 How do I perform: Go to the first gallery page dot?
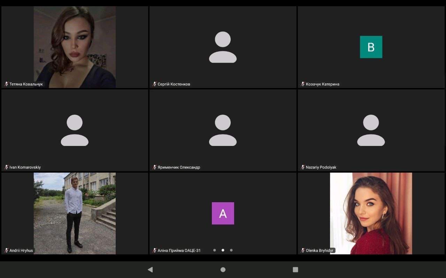(x=215, y=250)
